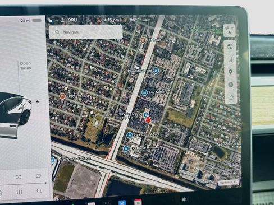Toggle satellite view with globe icon
Image resolution: width=274 pixels, height=205 pixels.
230,46
